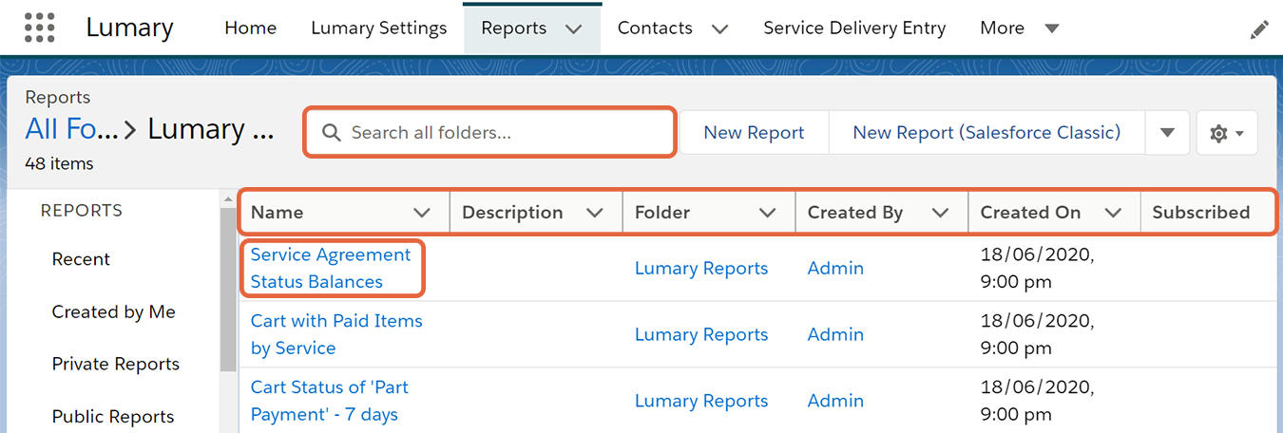Open dropdown arrow beside New Report buttons

1168,133
